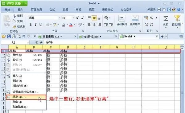Open the 页面布局 ribbon tab
Viewport: 185px width, 113px height.
click(36, 10)
